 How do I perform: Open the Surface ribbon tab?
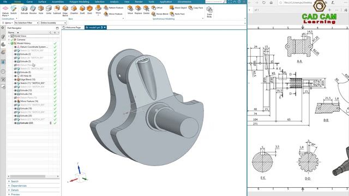click(x=42, y=2)
